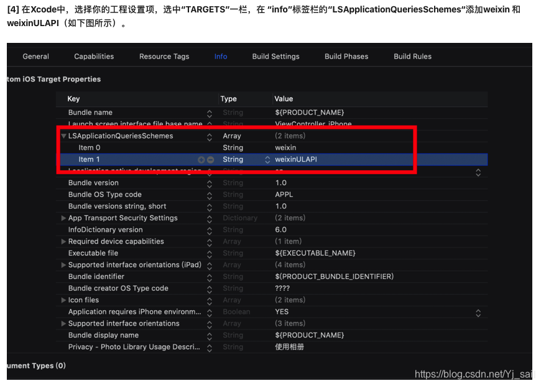The height and width of the screenshot is (386, 541).
Task: Open key stepper for Bundle name
Action: (x=210, y=114)
